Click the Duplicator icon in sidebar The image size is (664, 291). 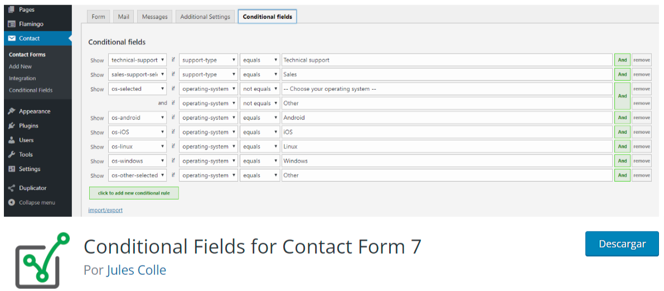click(12, 188)
